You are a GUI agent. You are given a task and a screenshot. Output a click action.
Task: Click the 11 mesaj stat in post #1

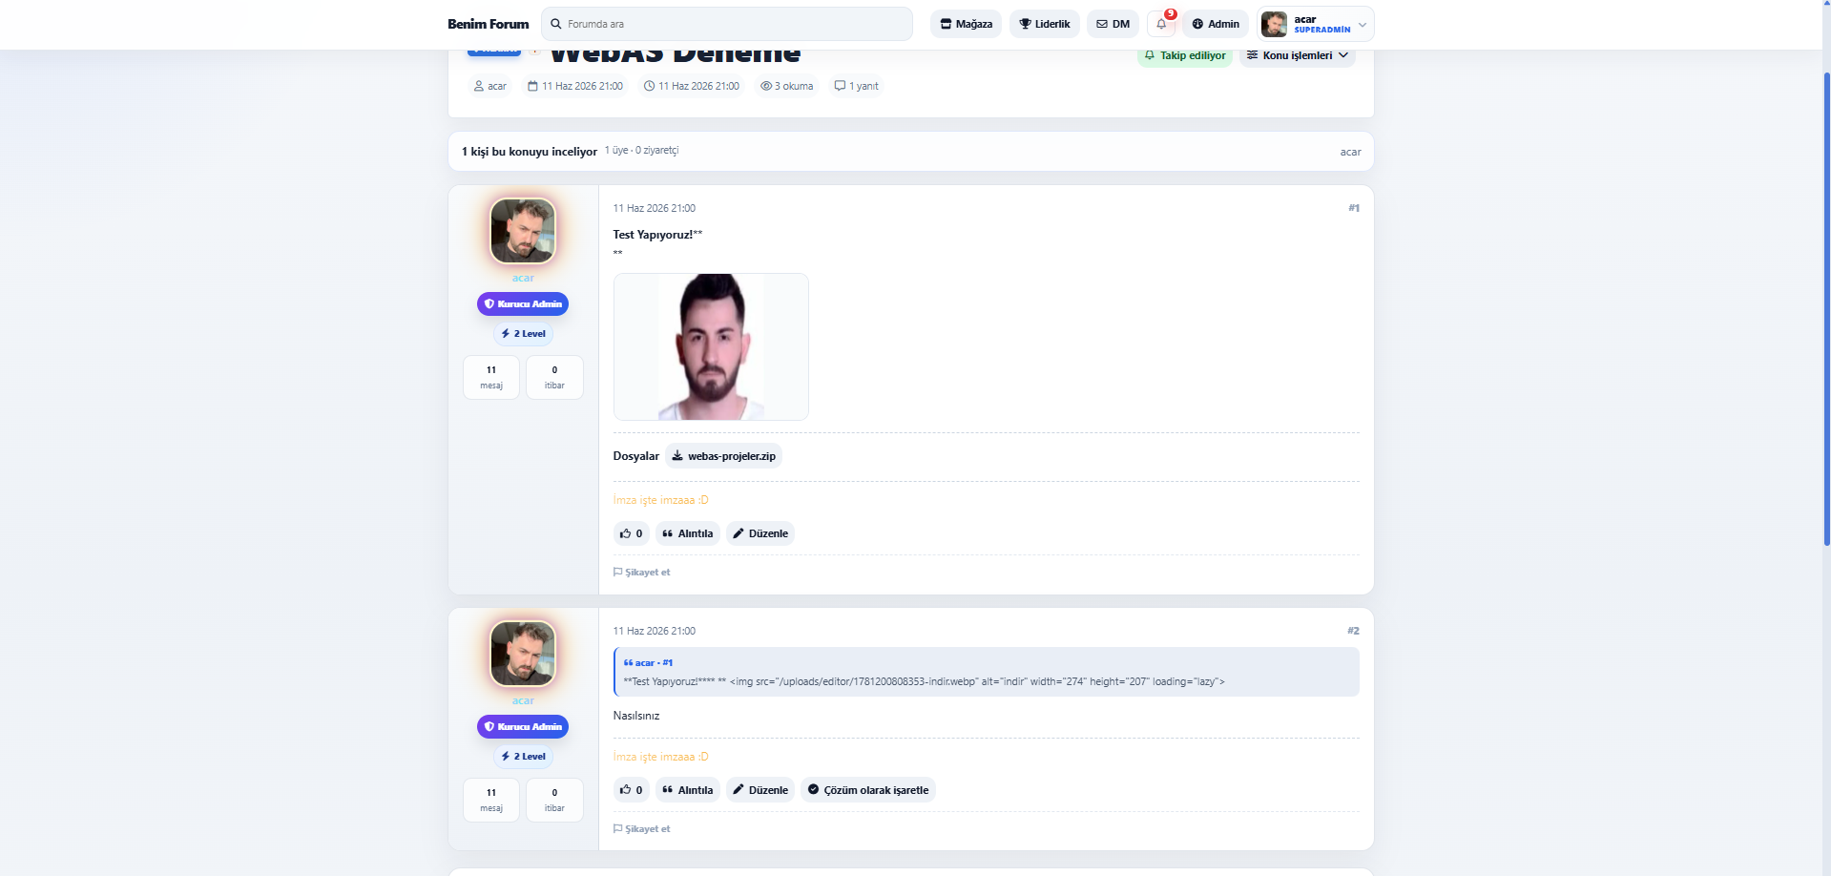click(x=491, y=377)
